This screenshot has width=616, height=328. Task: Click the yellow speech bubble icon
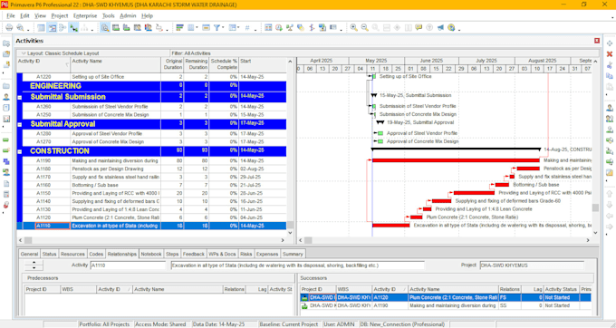click(x=419, y=27)
